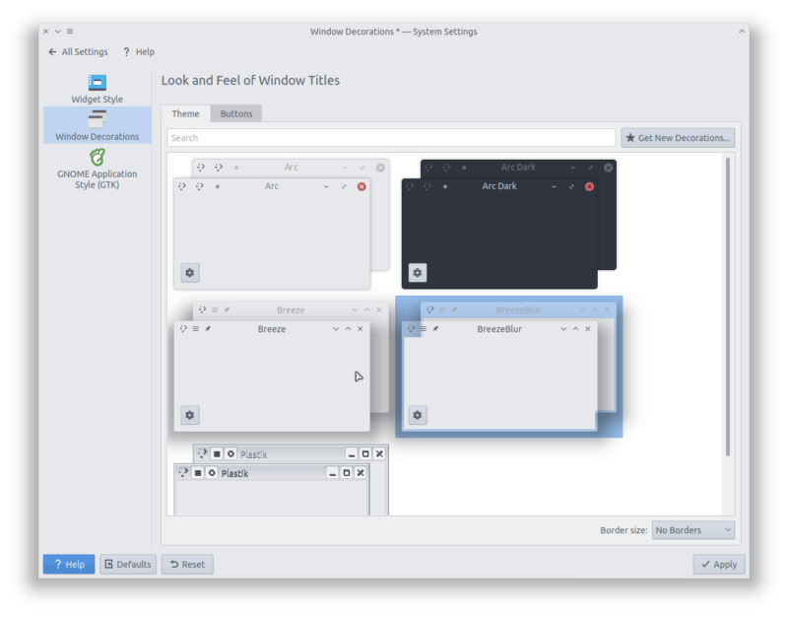Open GNOME Application Style (GTK) settings
The width and height of the screenshot is (788, 617).
[x=97, y=166]
